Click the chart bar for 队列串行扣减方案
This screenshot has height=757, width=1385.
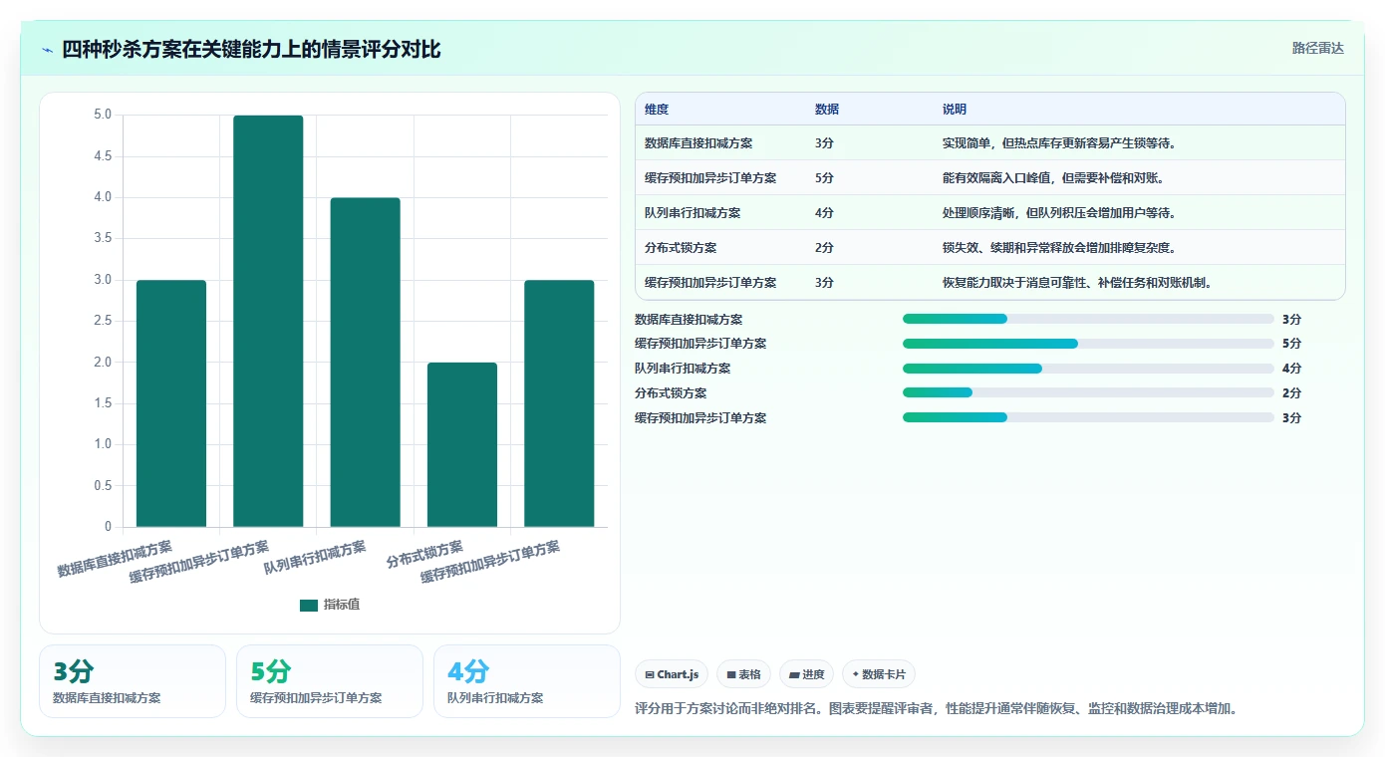pyautogui.click(x=365, y=363)
